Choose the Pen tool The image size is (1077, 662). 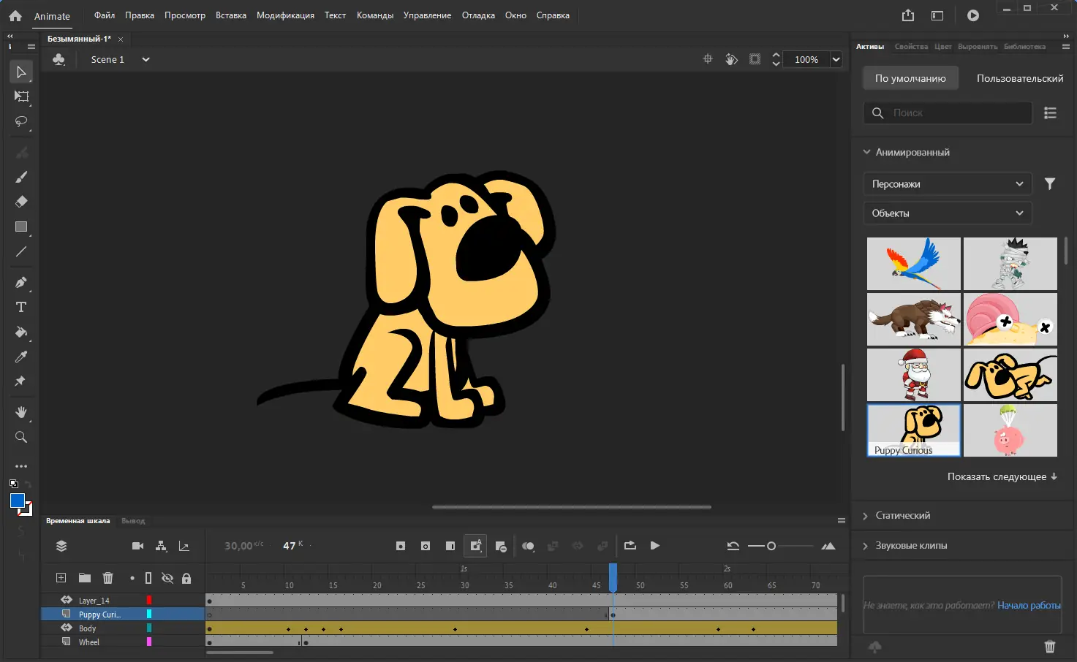click(21, 283)
